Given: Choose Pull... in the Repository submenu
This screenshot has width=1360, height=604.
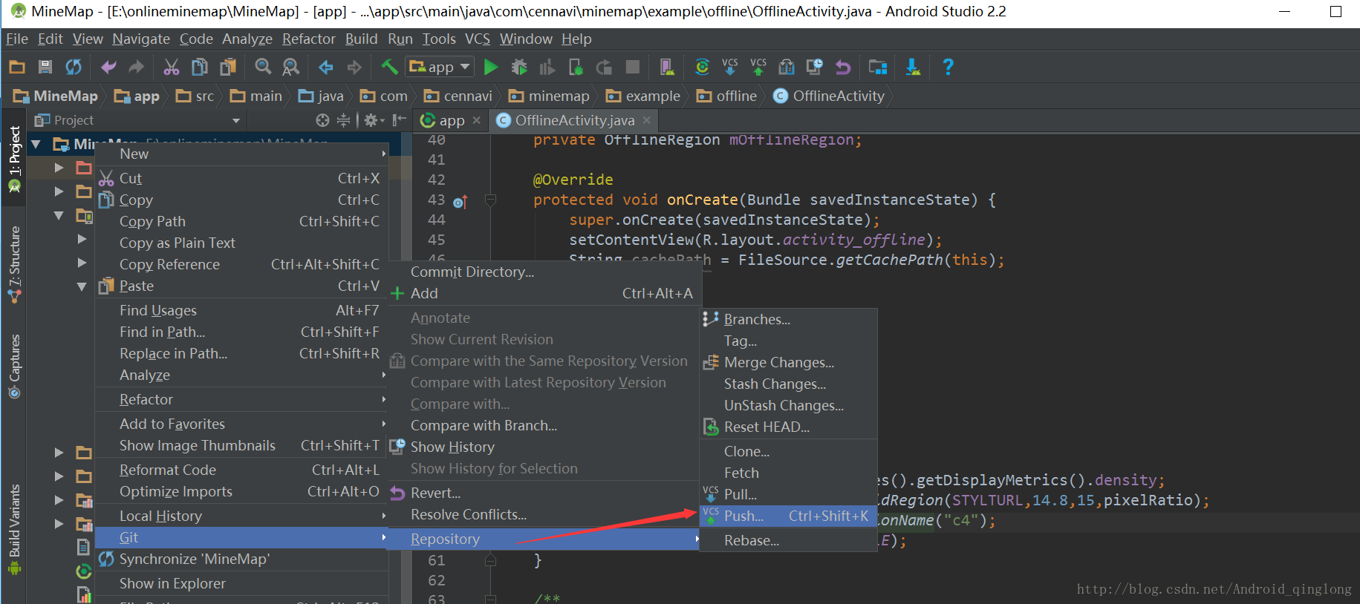Looking at the screenshot, I should 789,494.
